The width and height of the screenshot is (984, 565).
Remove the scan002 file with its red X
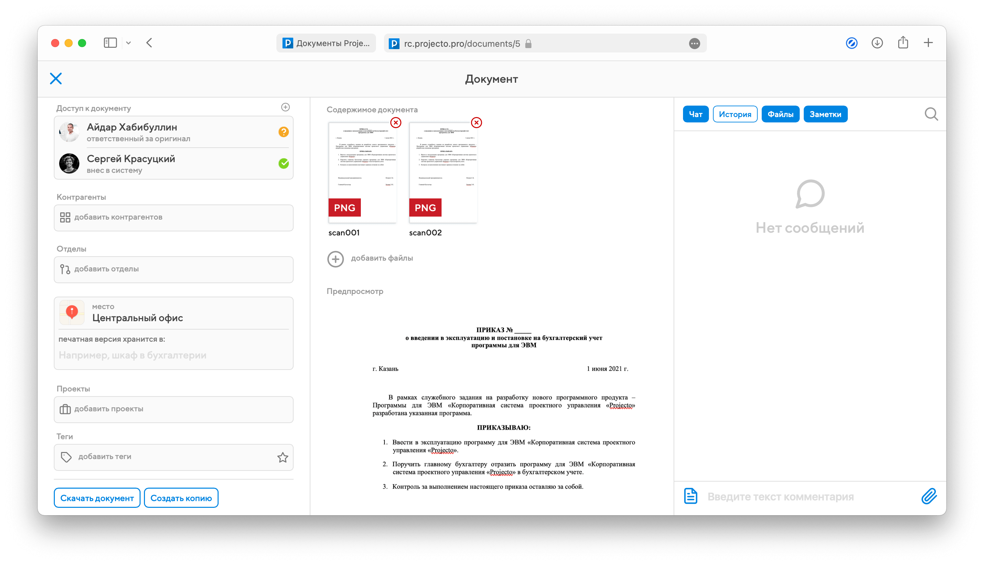[x=476, y=123]
